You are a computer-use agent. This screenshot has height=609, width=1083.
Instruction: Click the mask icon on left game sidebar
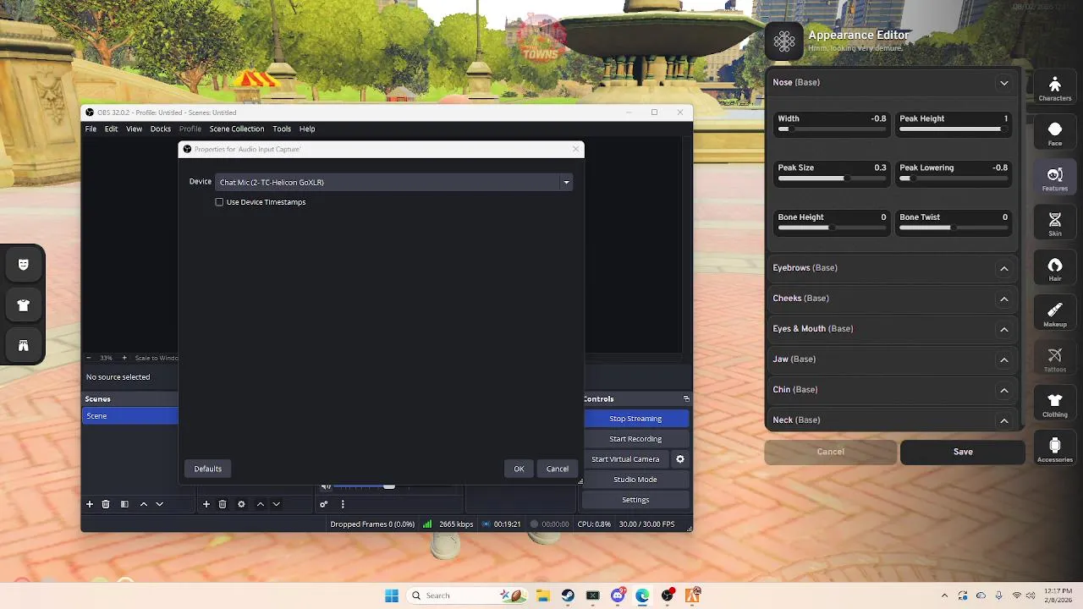[x=23, y=265]
